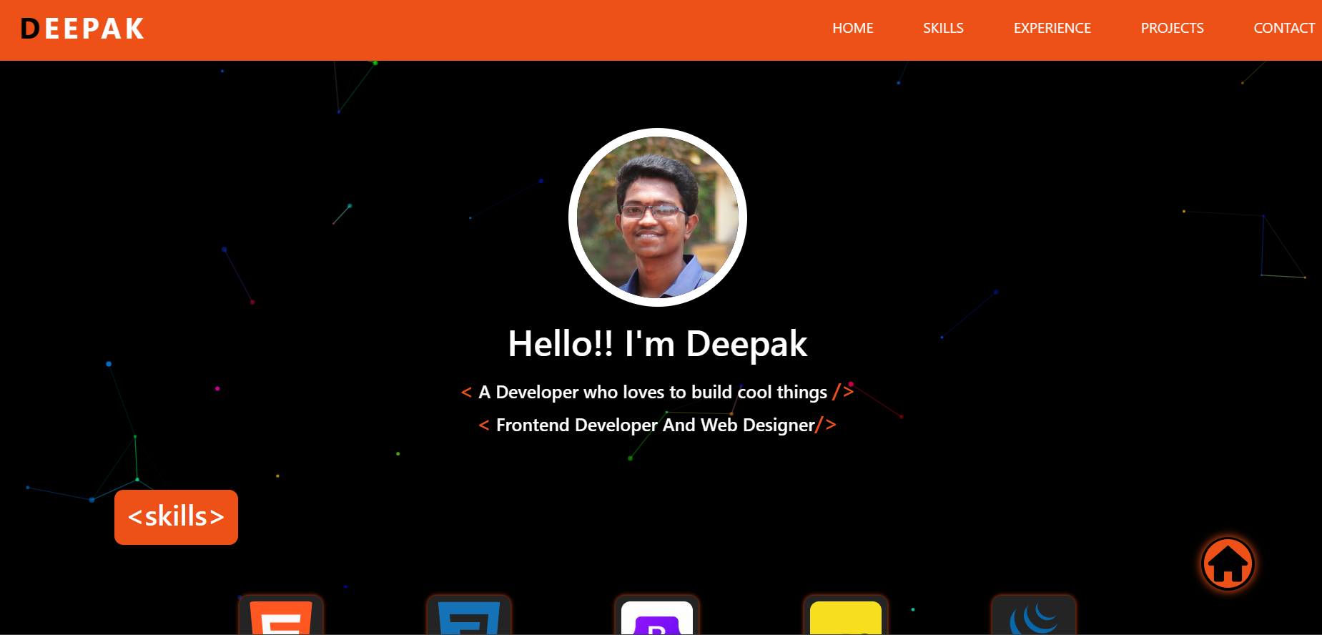Image resolution: width=1322 pixels, height=635 pixels.
Task: Open the HOME nav link
Action: pyautogui.click(x=852, y=28)
